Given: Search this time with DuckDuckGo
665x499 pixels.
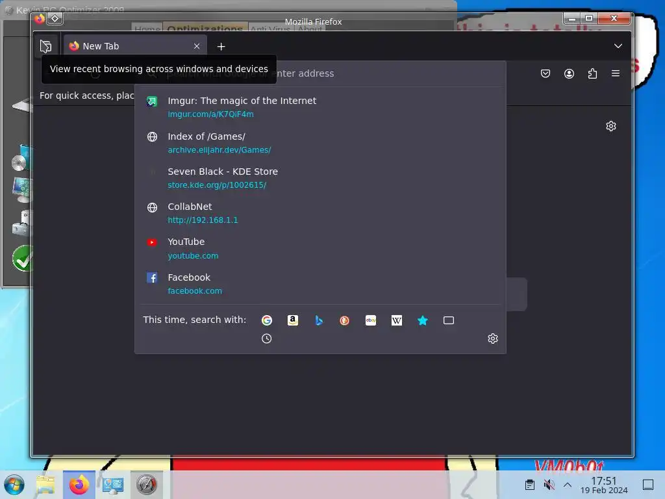Looking at the screenshot, I should [x=344, y=320].
